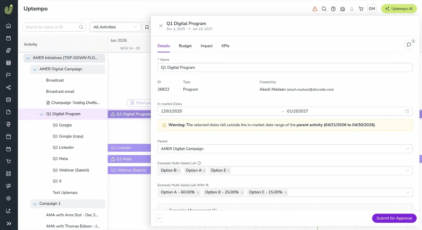Screen dimensions: 422x230
Task: Launch Uptempo AI assistant
Action: [x=399, y=9]
